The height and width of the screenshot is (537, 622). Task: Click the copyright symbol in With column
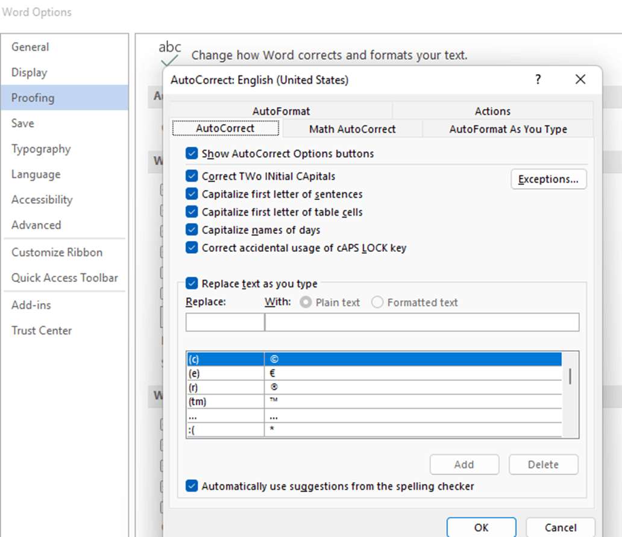274,359
